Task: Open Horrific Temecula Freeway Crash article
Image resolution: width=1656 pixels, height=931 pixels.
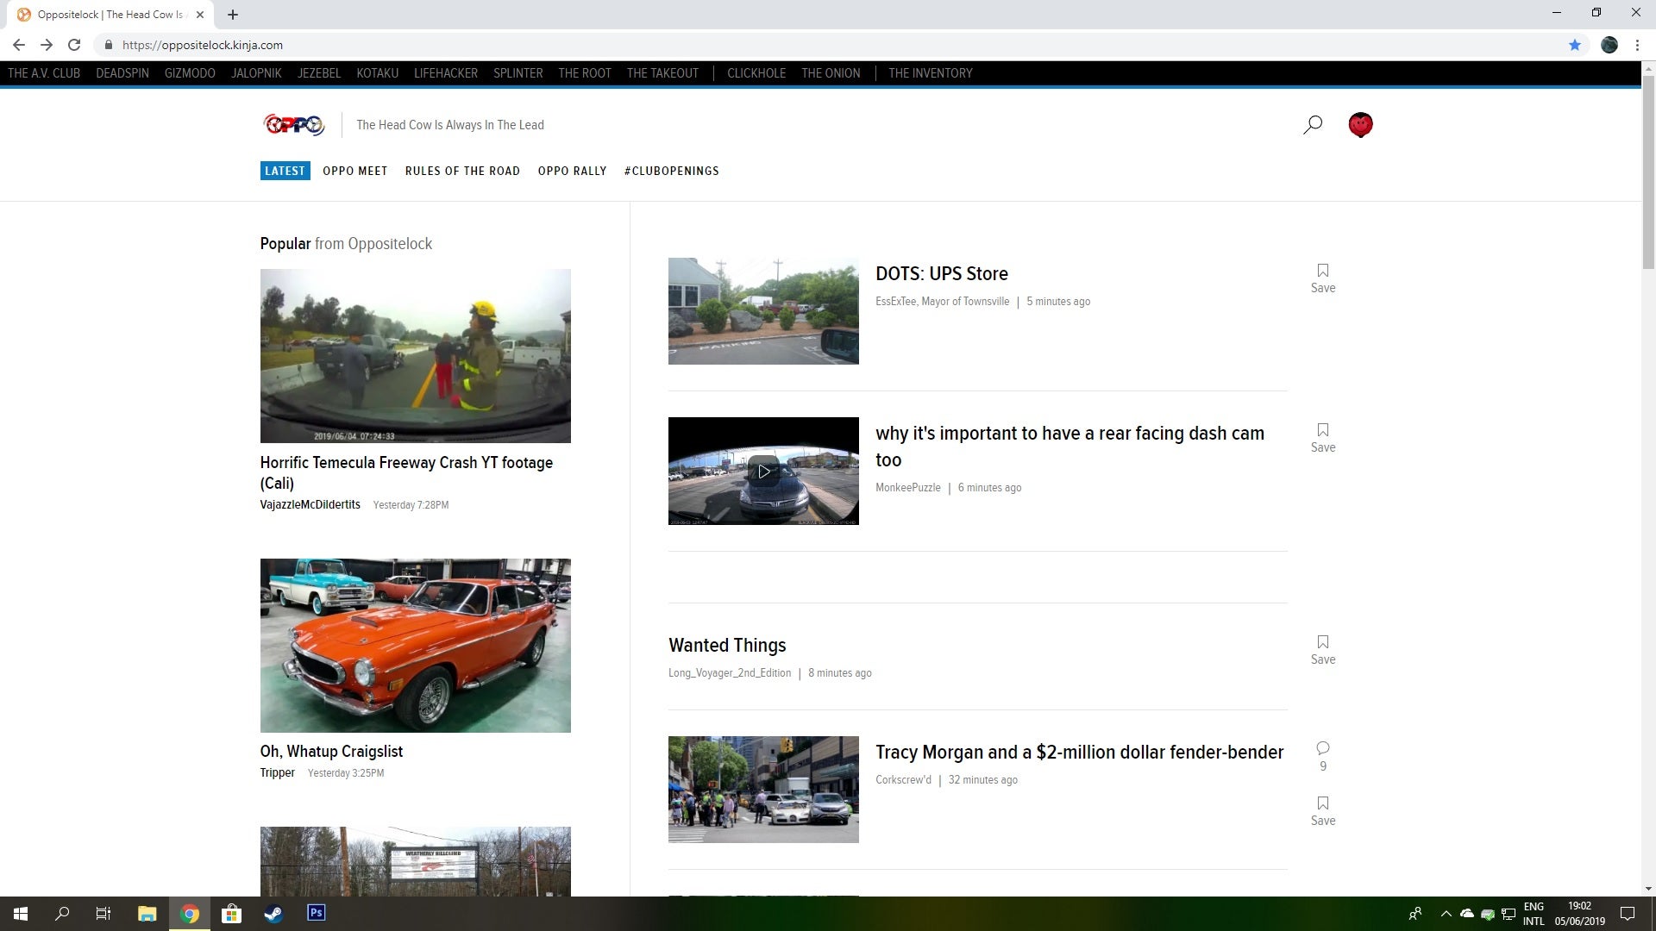Action: pos(406,472)
